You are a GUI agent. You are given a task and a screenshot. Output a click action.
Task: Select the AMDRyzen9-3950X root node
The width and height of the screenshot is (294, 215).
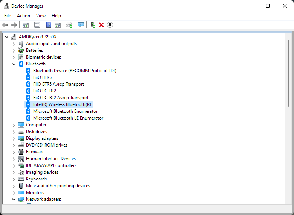pyautogui.click(x=37, y=37)
